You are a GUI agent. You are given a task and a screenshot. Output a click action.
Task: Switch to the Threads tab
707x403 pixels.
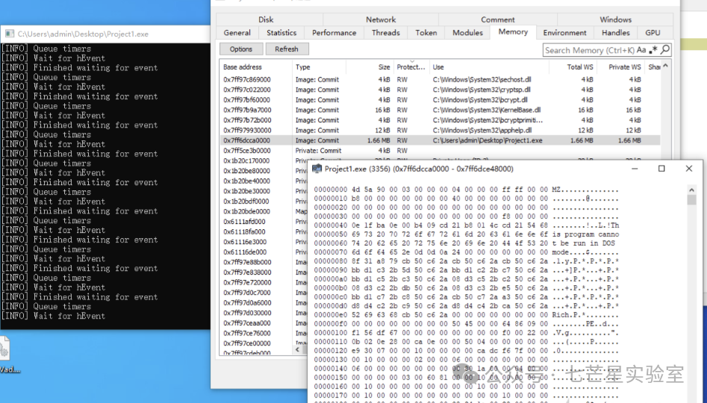click(385, 32)
